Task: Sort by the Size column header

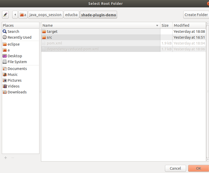Action: (166, 25)
